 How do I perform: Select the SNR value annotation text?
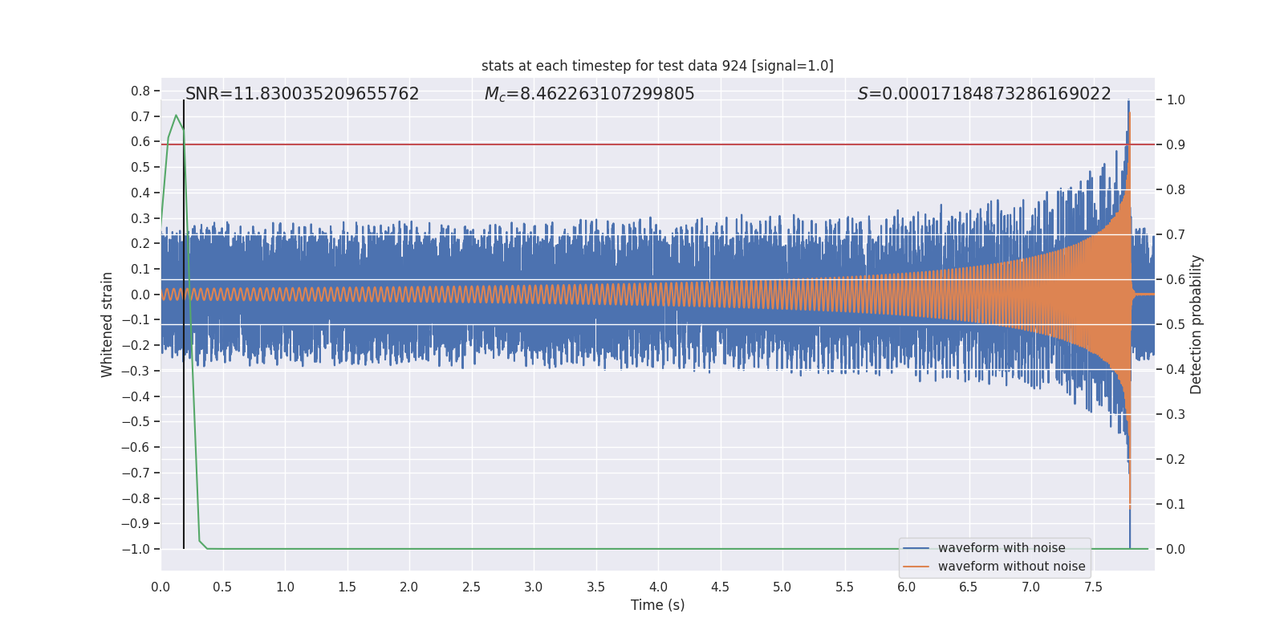click(x=302, y=94)
